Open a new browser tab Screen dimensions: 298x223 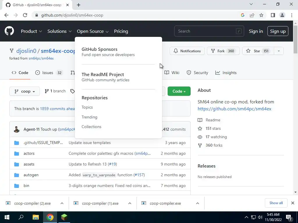point(79,5)
